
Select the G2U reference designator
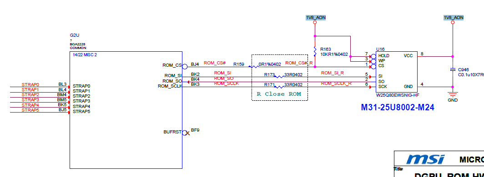click(x=75, y=35)
